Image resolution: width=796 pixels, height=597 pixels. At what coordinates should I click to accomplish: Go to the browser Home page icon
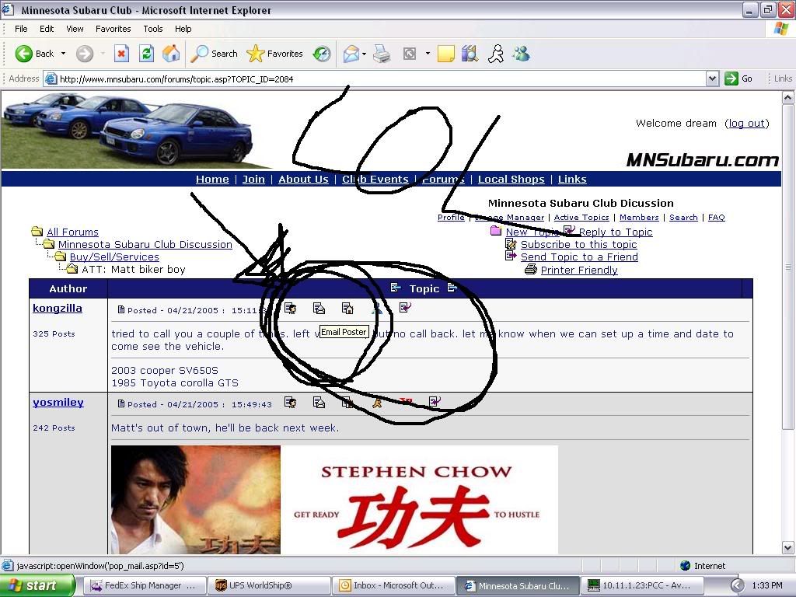[171, 54]
